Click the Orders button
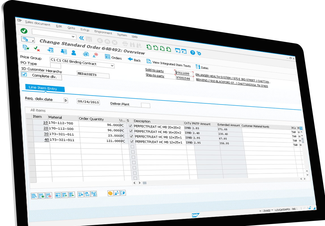 [x=113, y=58]
